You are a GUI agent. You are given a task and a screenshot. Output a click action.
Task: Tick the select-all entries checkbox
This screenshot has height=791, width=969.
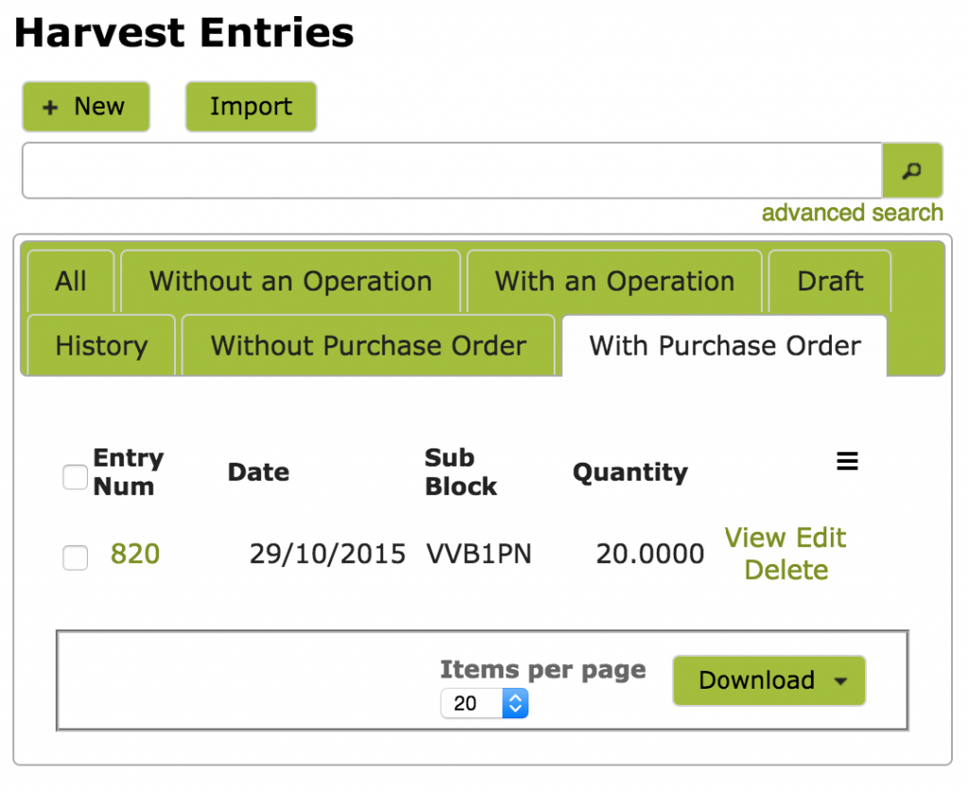point(75,478)
